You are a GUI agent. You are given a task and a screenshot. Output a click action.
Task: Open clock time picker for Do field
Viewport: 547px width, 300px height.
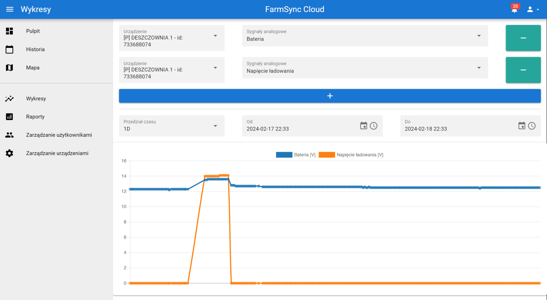[532, 126]
